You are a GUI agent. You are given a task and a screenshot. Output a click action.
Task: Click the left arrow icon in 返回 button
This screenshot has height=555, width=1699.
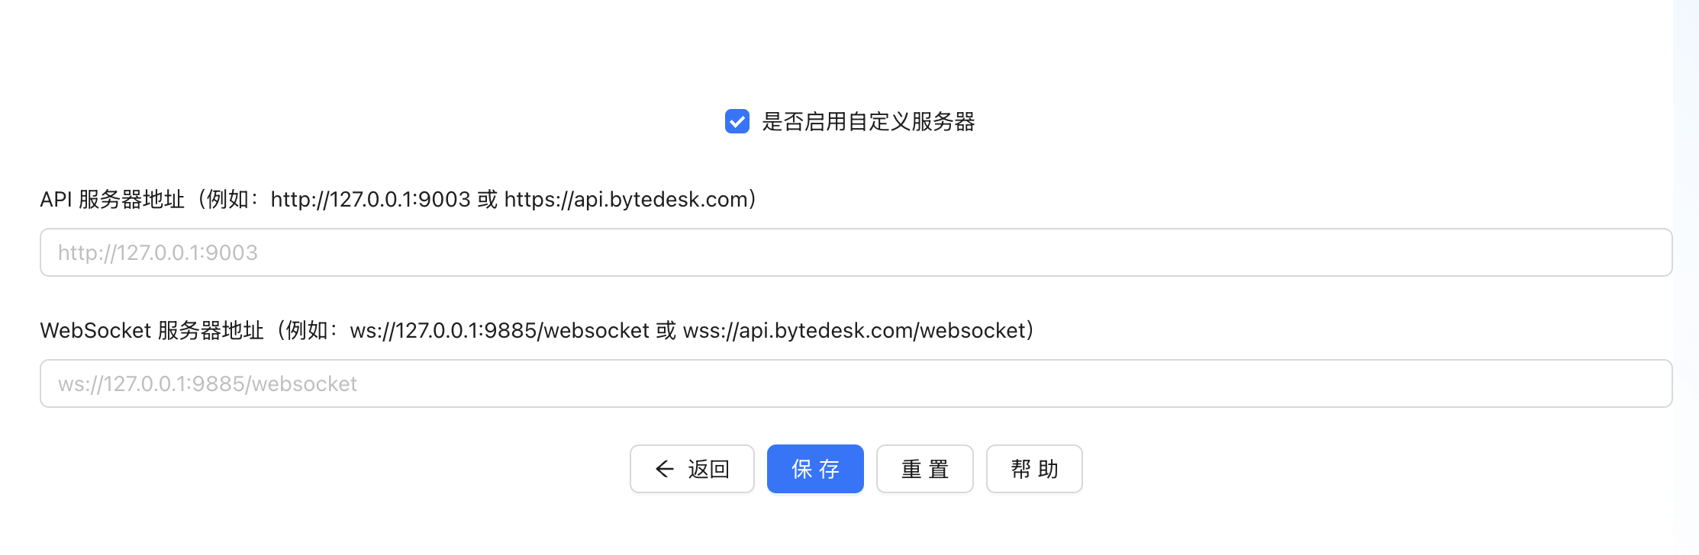[665, 469]
